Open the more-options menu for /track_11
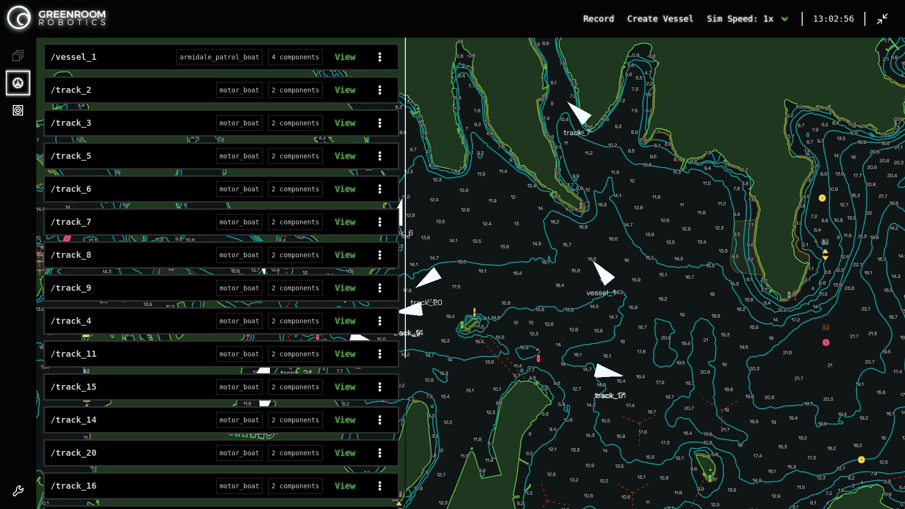The image size is (905, 509). tap(380, 354)
